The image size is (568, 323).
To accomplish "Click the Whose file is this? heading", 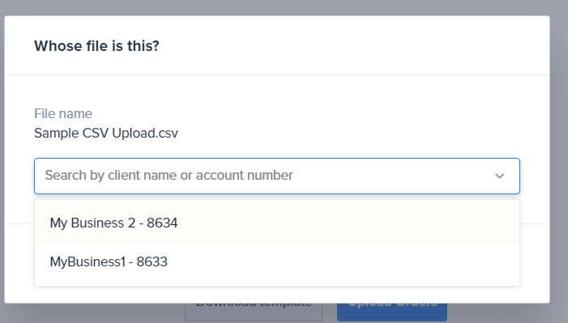I will pos(96,46).
